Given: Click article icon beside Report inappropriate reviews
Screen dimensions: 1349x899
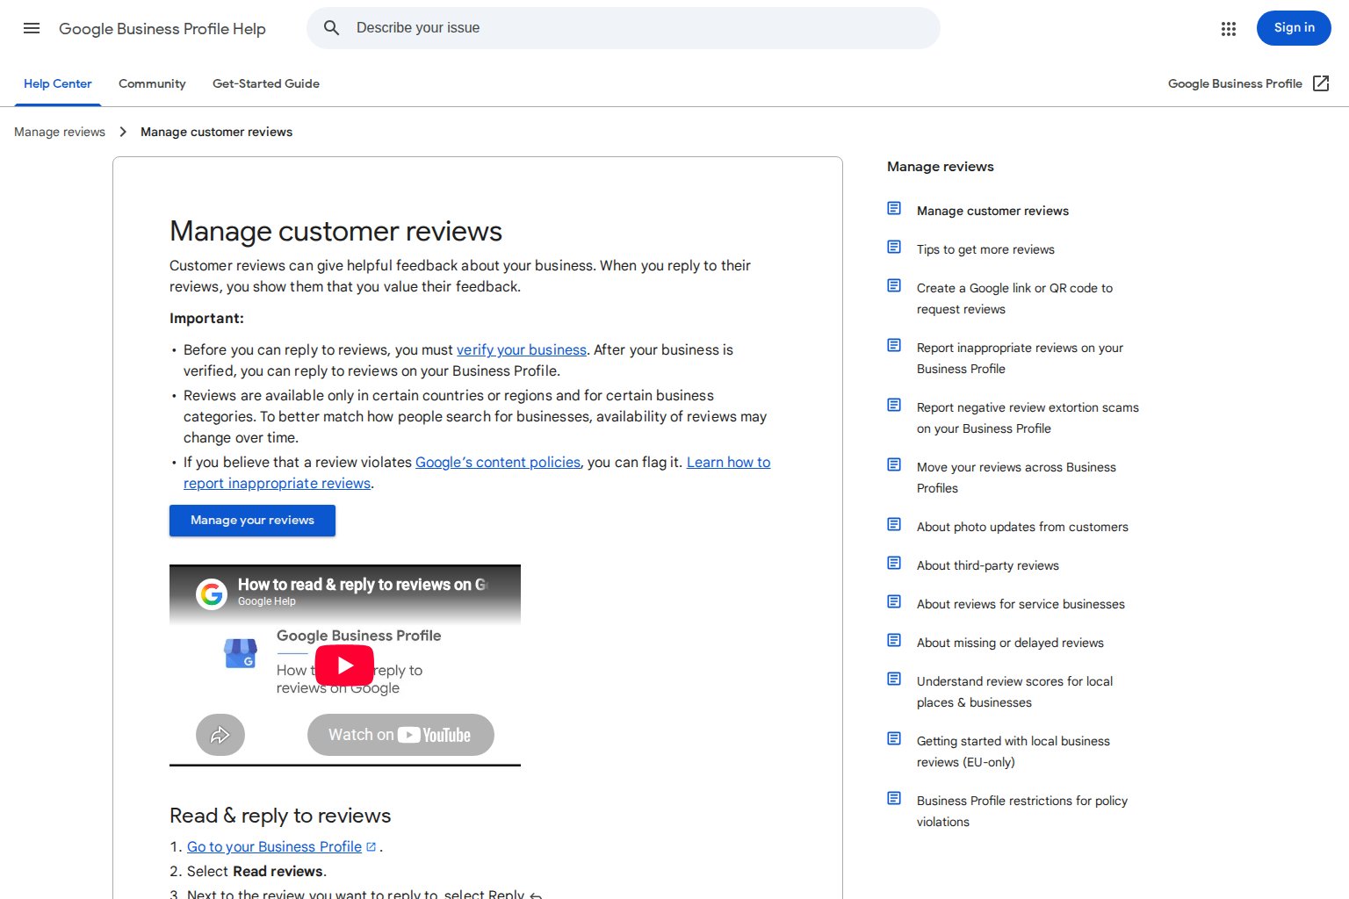Looking at the screenshot, I should 894,345.
